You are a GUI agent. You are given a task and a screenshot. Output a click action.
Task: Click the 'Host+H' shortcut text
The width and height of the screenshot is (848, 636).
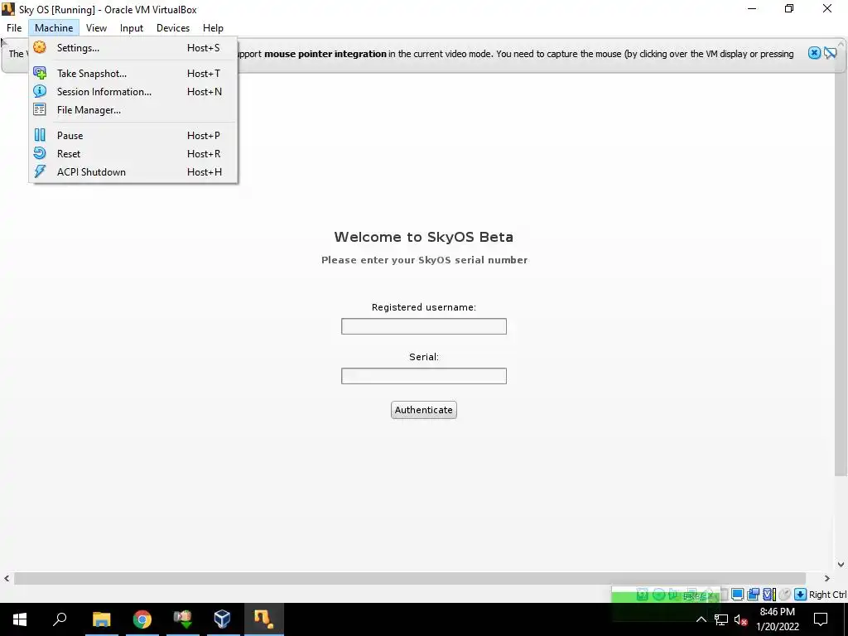click(205, 172)
